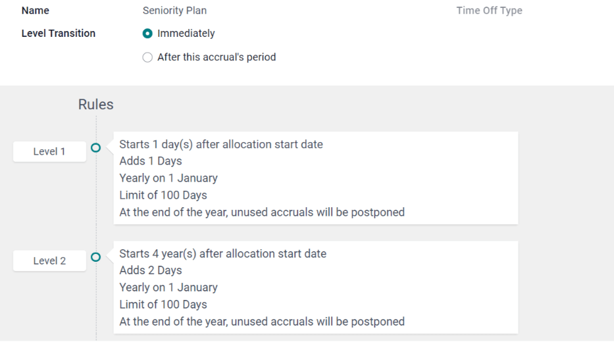Click the Rules section heading

coord(96,105)
